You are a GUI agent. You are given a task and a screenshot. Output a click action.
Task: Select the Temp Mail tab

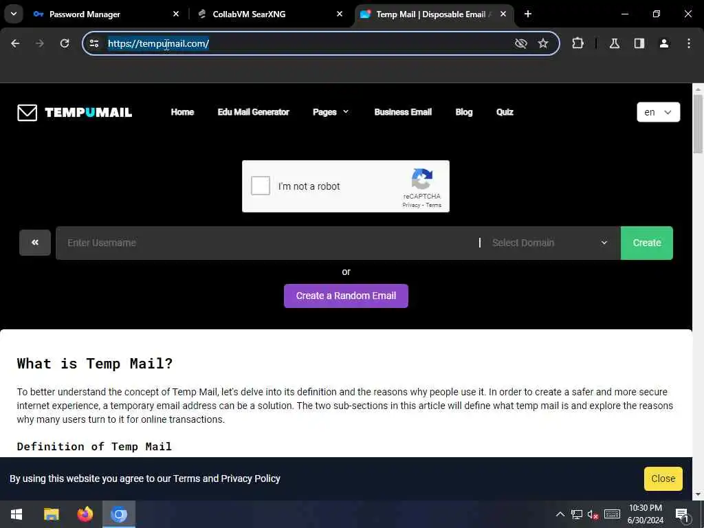(x=430, y=14)
